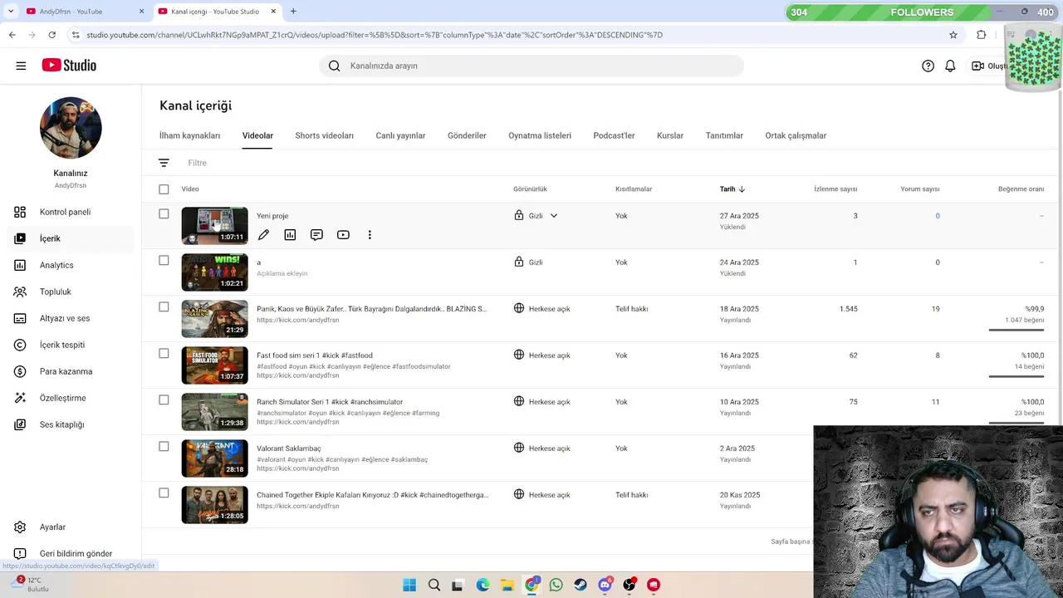Click the Kanalınızda arayın search field

pos(531,66)
